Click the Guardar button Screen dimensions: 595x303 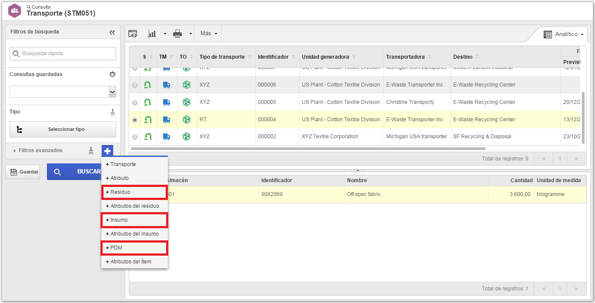pos(23,172)
